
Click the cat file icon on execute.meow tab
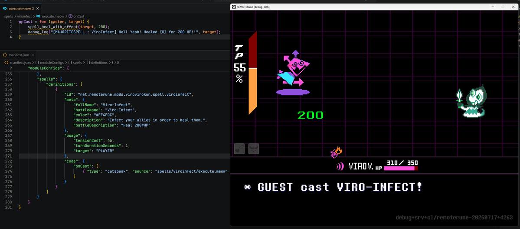point(5,8)
